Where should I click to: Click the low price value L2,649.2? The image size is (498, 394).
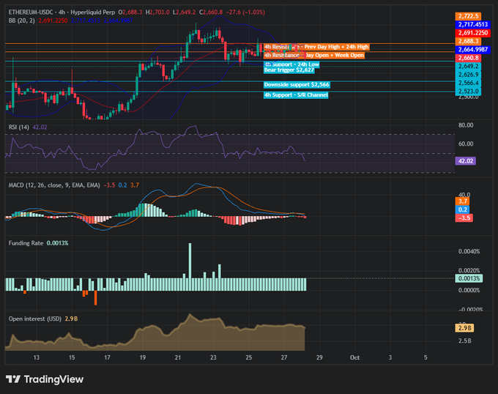point(185,12)
